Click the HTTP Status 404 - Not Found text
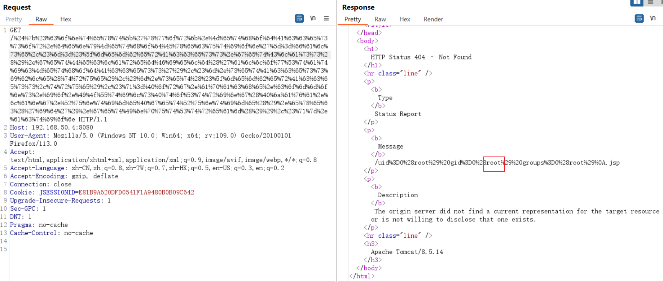 [x=421, y=57]
